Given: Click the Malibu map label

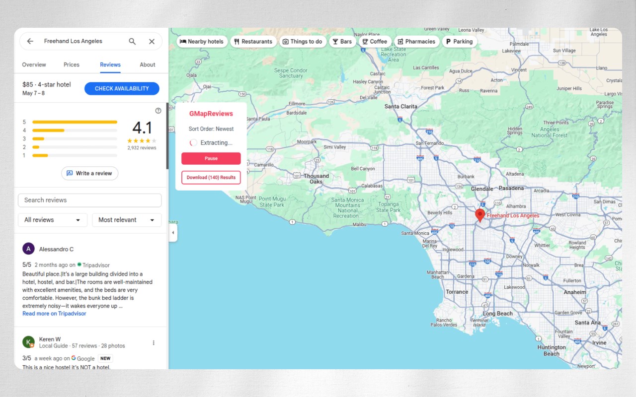Looking at the screenshot, I should [359, 225].
